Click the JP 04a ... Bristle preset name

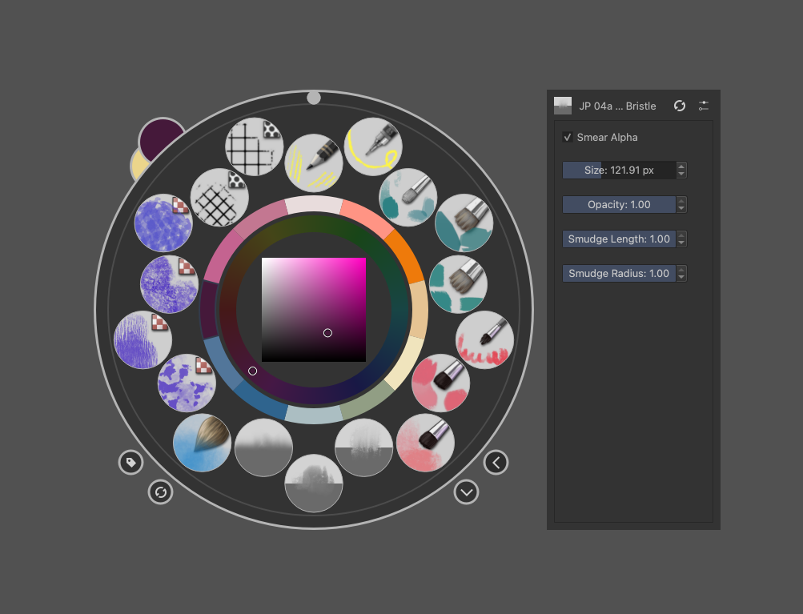pyautogui.click(x=617, y=106)
